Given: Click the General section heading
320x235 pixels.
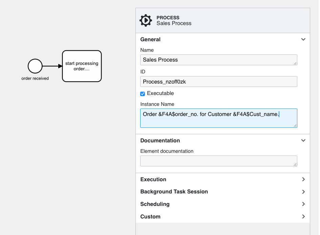Looking at the screenshot, I should (x=150, y=39).
